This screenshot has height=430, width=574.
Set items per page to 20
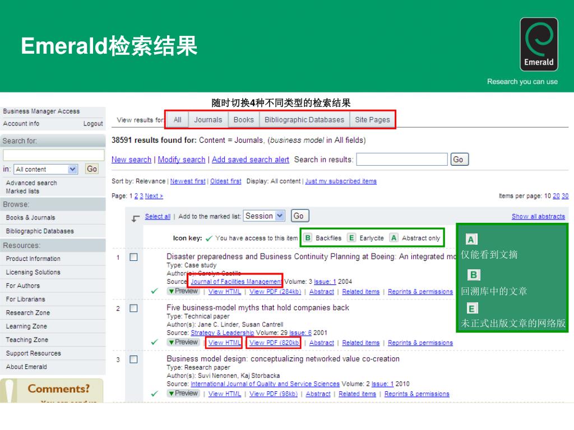pyautogui.click(x=556, y=196)
